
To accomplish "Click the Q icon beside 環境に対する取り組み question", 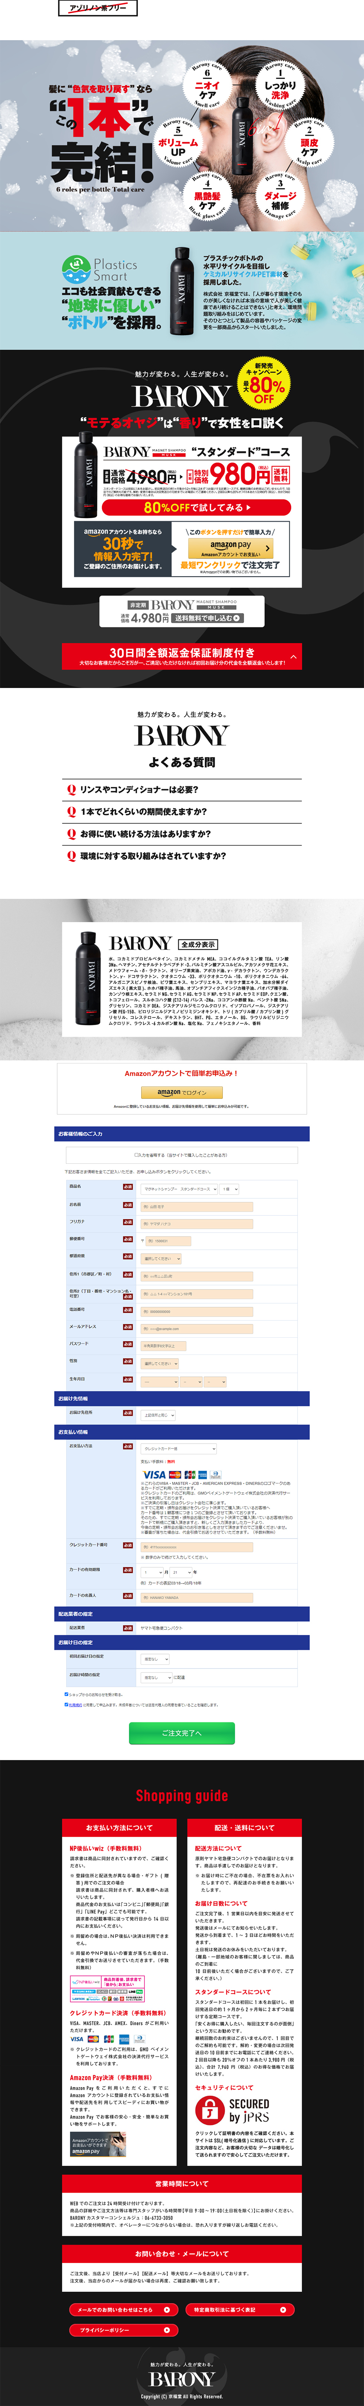I will 71,856.
